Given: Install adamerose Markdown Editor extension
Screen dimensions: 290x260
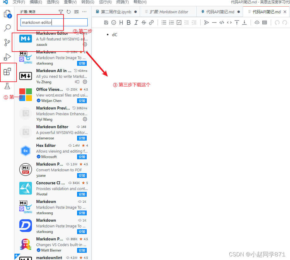Looking at the screenshot, I should [82, 138].
